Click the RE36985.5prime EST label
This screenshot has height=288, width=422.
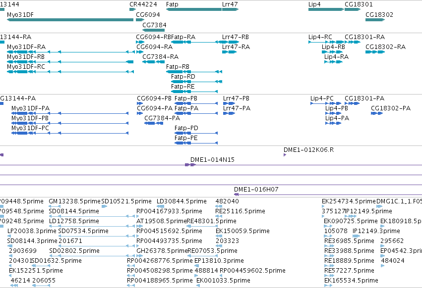pyautogui.click(x=349, y=241)
